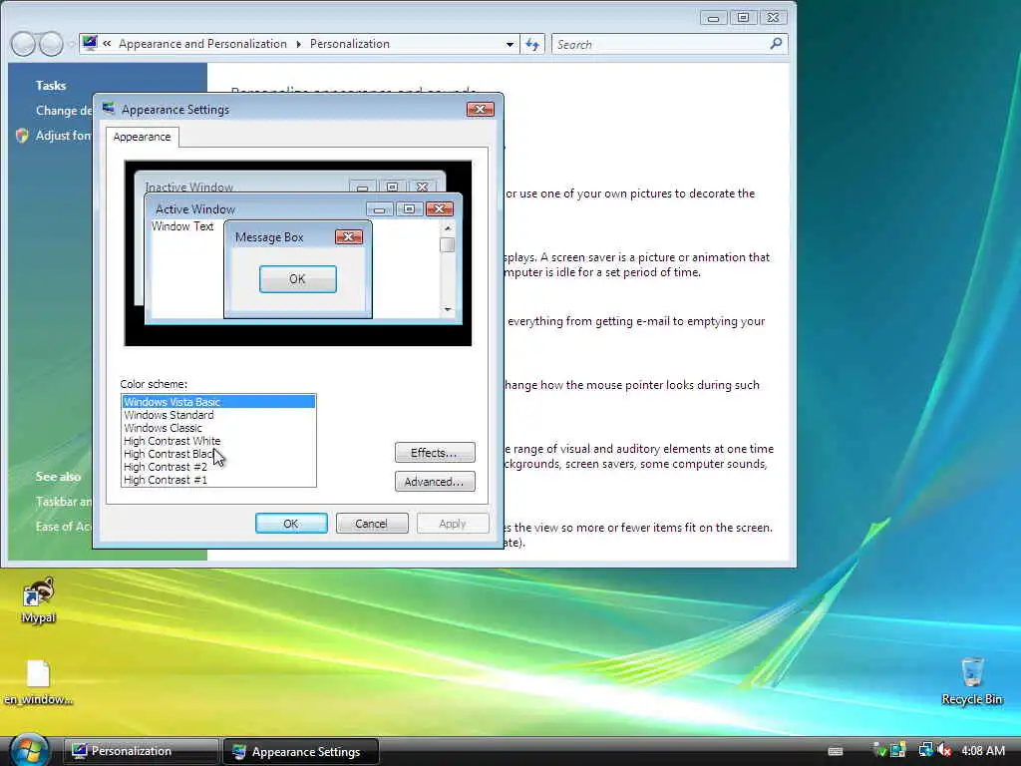Focus the Control Panel Search field
Screen dimensions: 1021x766
click(x=669, y=44)
